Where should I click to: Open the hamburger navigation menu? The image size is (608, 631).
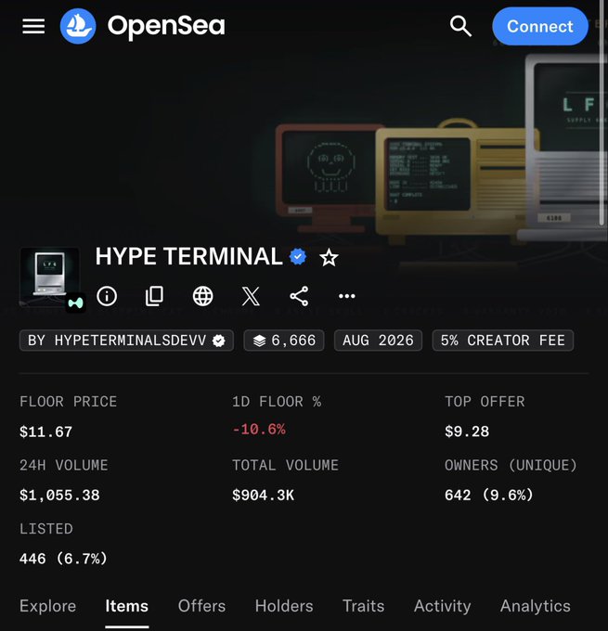pos(33,27)
